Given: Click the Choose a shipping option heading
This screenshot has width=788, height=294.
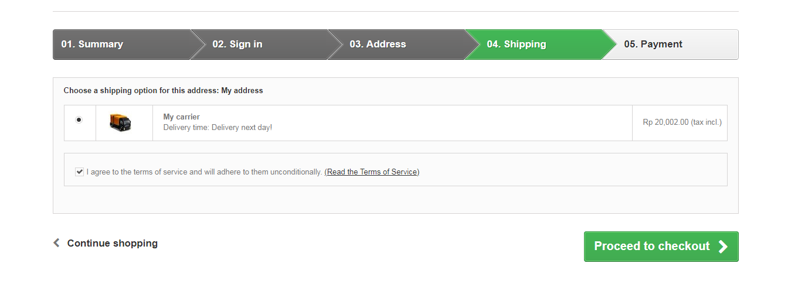Looking at the screenshot, I should pos(141,91).
